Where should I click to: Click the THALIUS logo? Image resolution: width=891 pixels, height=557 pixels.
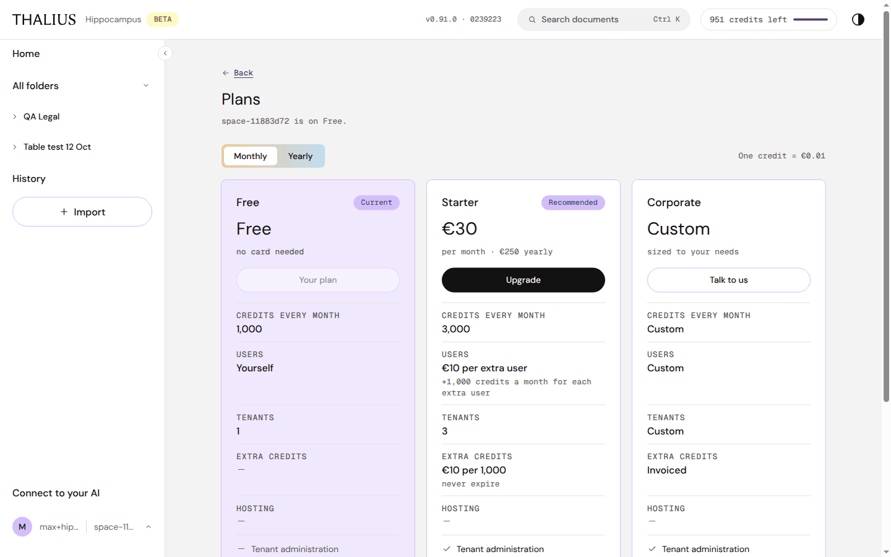pyautogui.click(x=44, y=20)
